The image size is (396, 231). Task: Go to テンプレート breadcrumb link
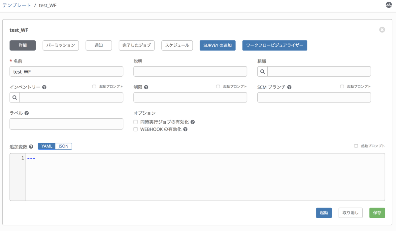[17, 6]
